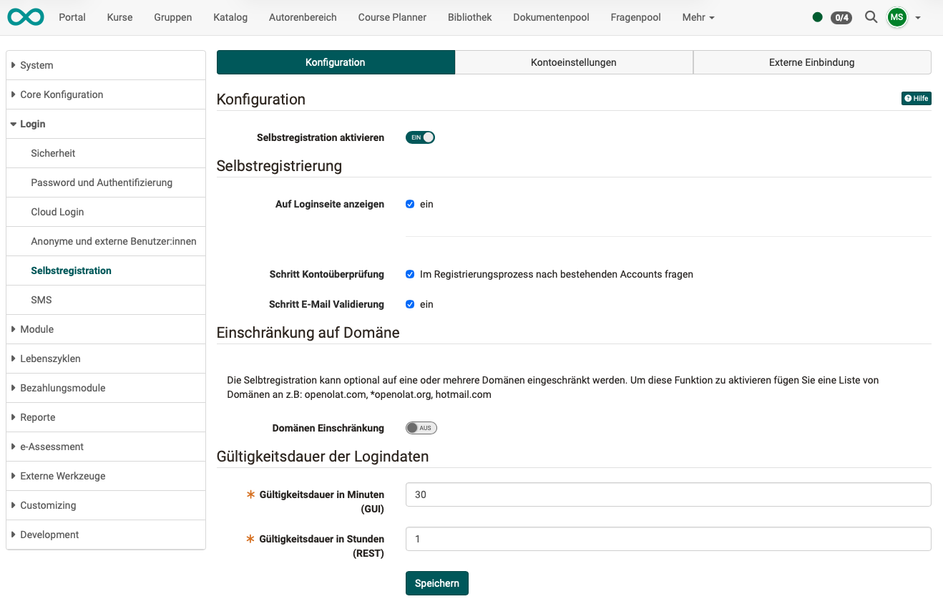Click the MS user avatar
Image resolution: width=943 pixels, height=609 pixels.
pos(896,17)
